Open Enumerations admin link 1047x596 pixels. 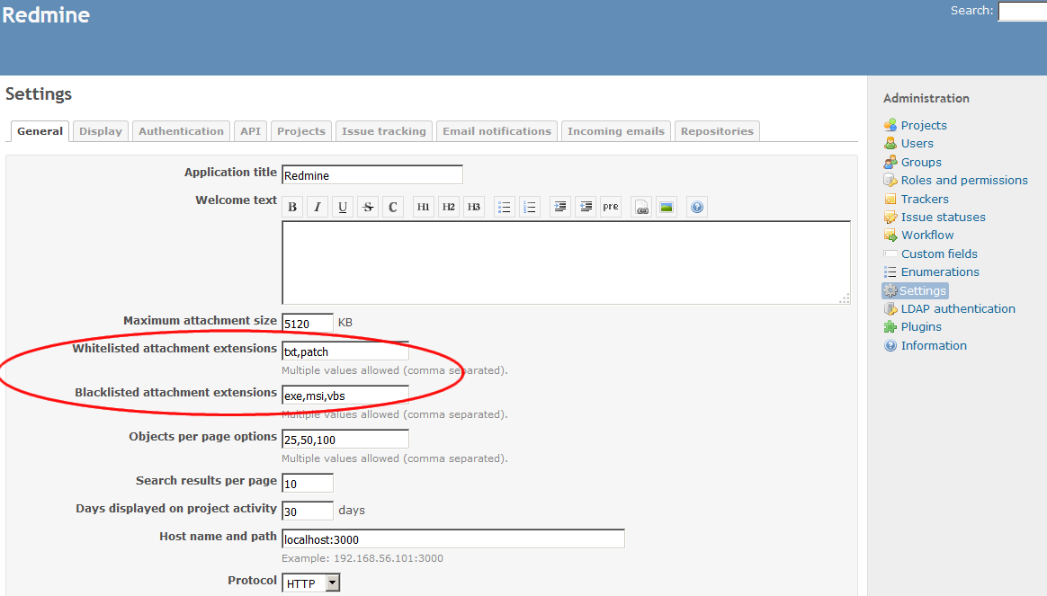(939, 271)
